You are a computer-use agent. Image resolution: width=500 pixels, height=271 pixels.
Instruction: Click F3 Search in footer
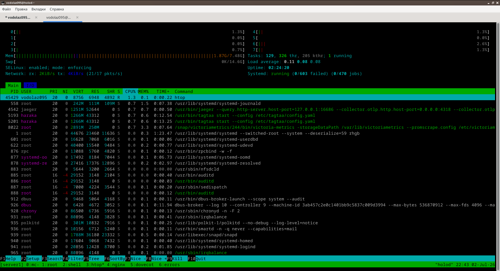(x=52, y=259)
